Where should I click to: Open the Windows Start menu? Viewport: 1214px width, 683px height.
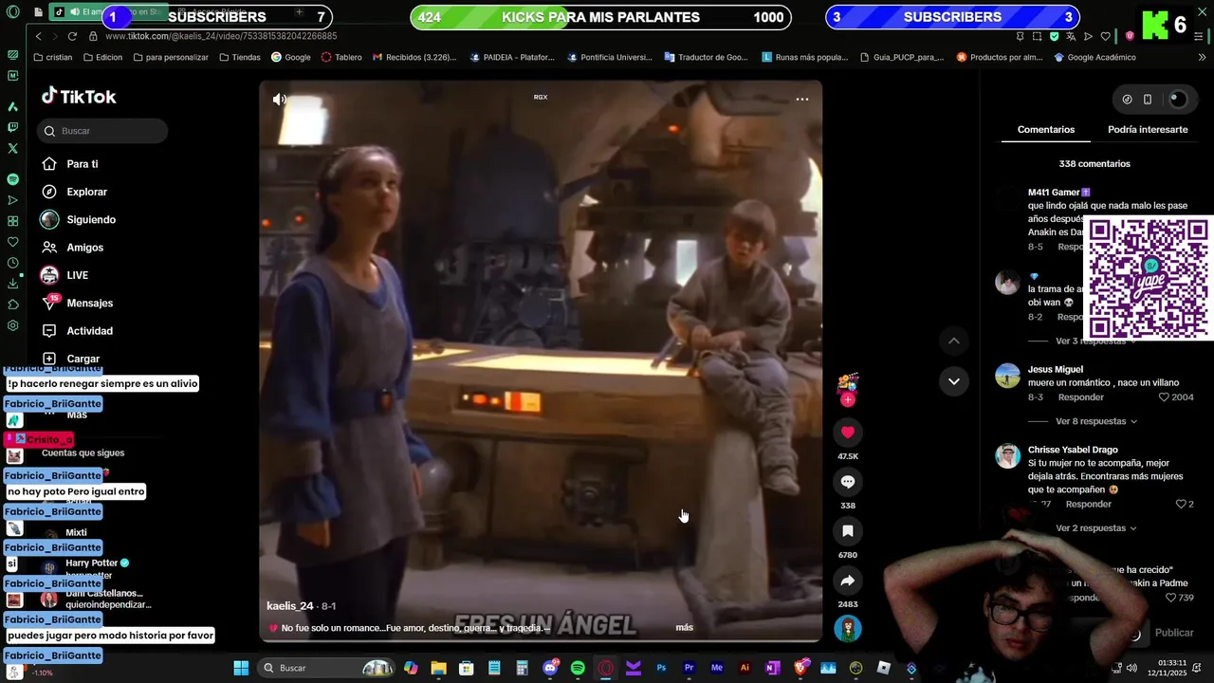click(241, 668)
